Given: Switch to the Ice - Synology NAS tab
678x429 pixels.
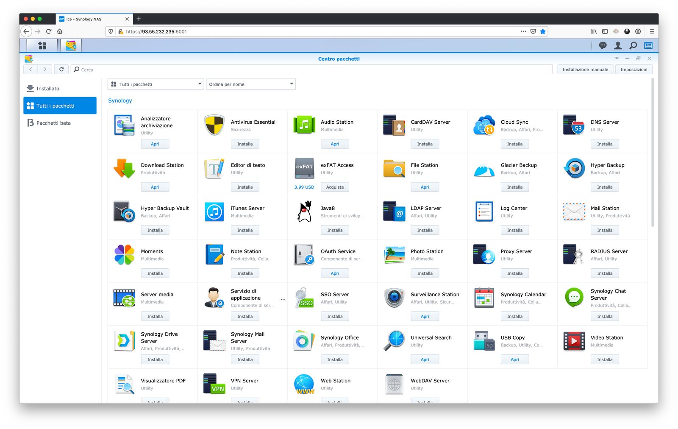Looking at the screenshot, I should [x=94, y=19].
